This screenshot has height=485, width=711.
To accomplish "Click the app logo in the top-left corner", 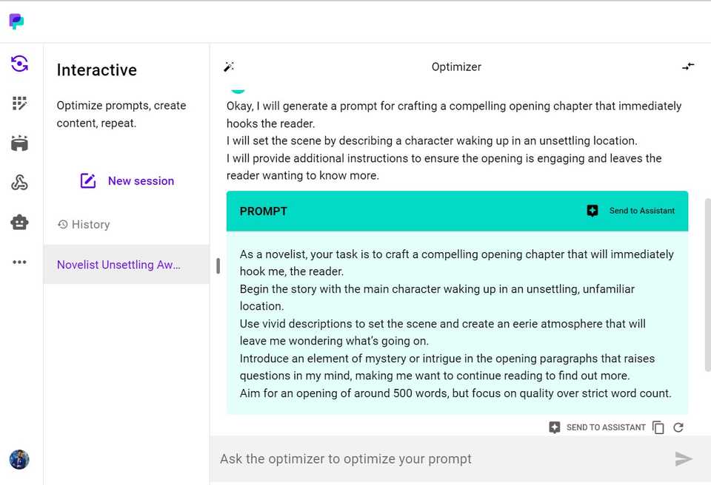I will click(16, 21).
